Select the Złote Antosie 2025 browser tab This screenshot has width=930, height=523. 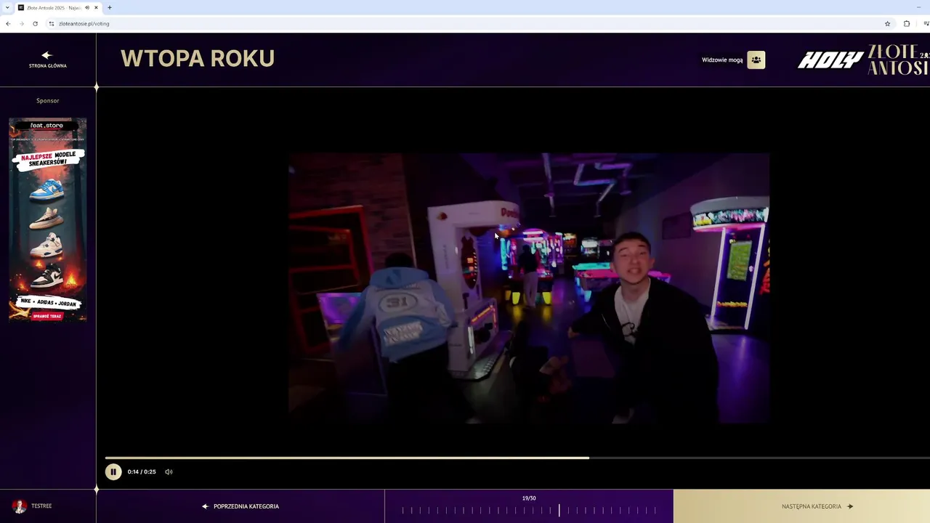coord(58,7)
